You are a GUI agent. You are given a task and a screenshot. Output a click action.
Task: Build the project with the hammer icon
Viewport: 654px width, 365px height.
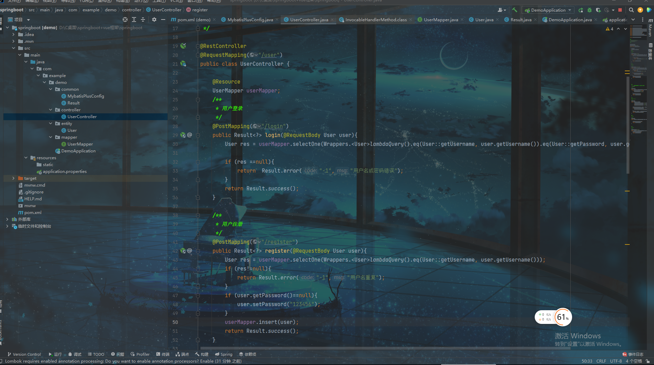(514, 10)
